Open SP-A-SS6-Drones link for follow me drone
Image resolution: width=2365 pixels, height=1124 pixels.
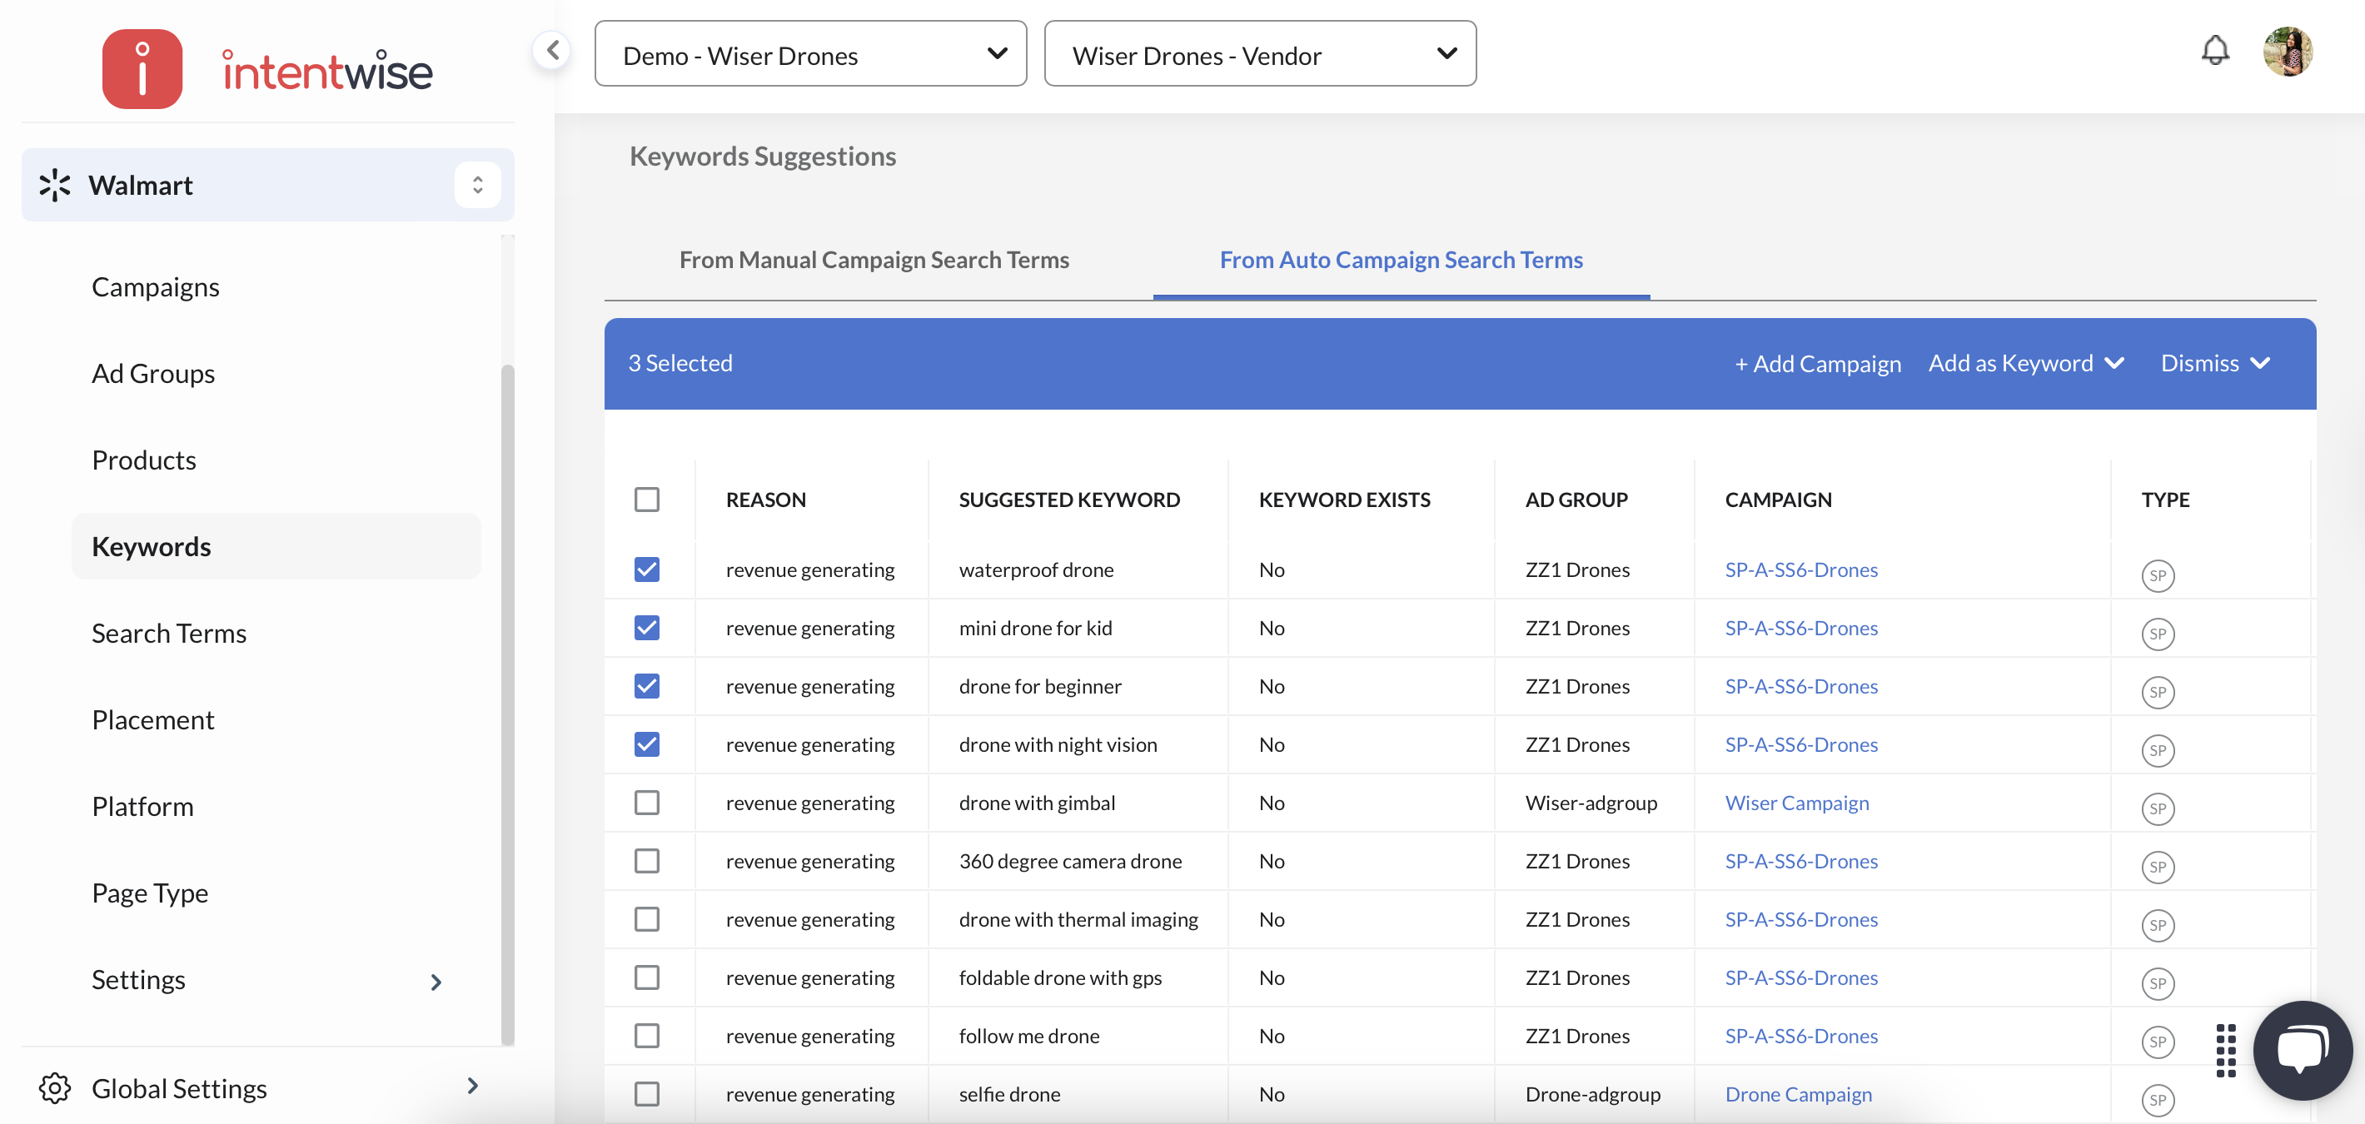(1800, 1035)
